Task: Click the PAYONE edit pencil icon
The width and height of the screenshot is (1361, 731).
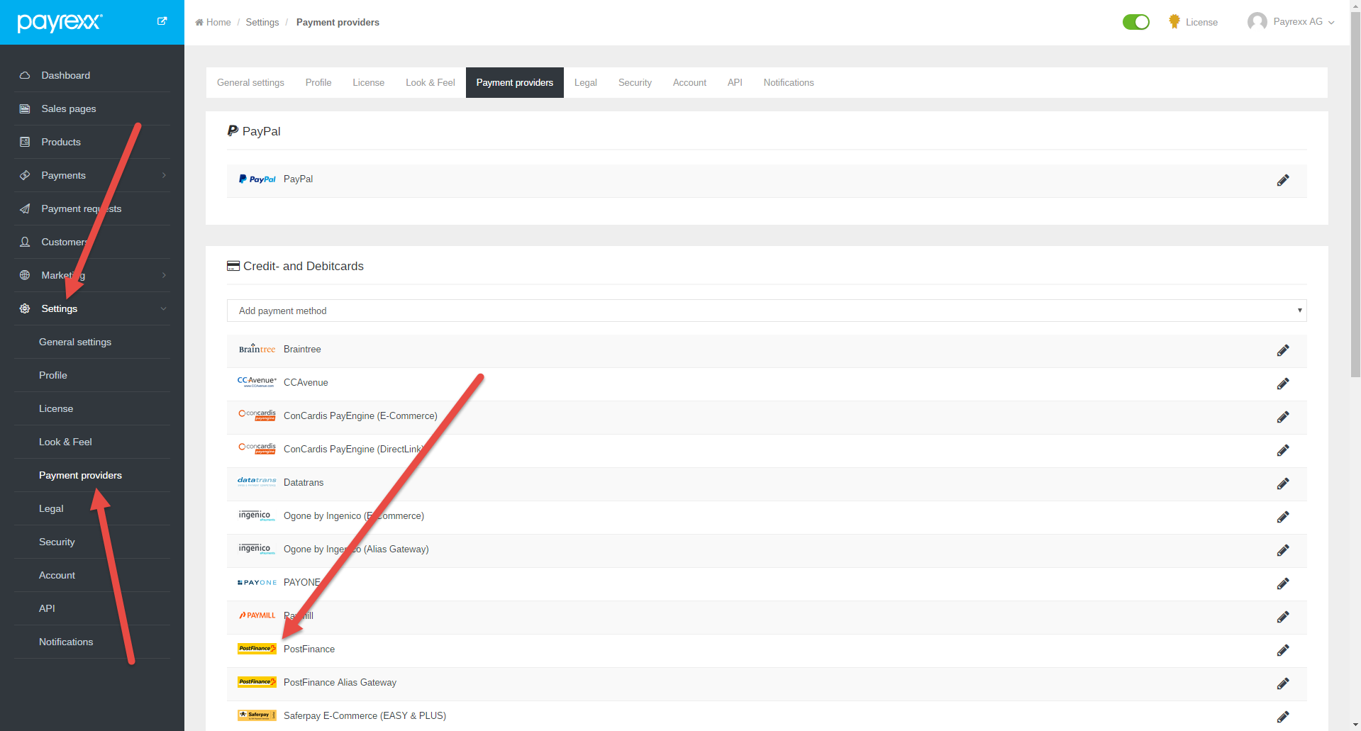Action: (x=1283, y=584)
